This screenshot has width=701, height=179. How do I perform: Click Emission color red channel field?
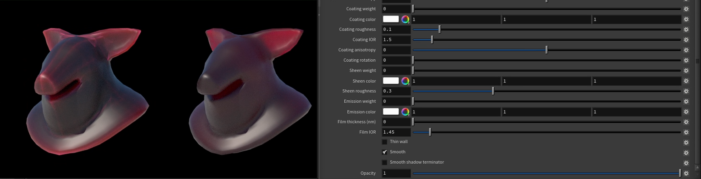(456, 112)
